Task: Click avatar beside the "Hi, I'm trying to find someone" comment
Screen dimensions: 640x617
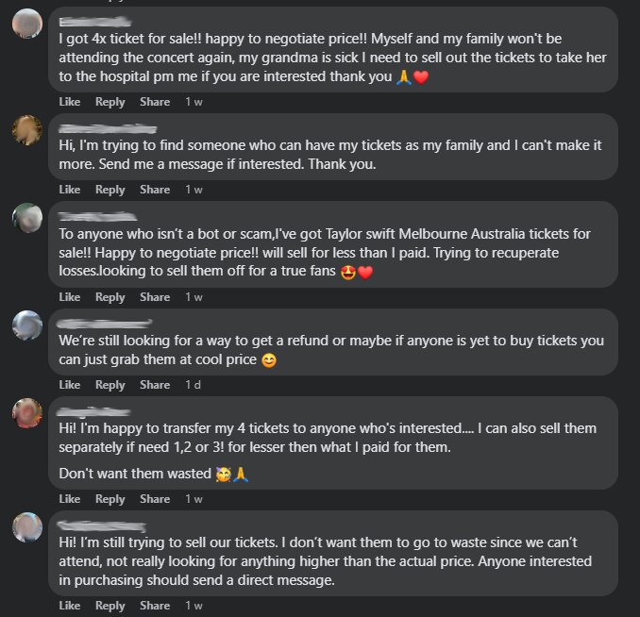Action: pos(26,130)
